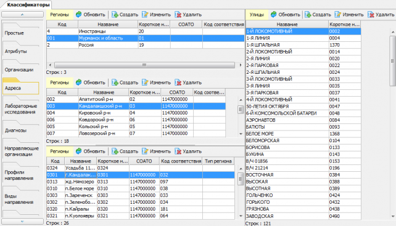The image size is (396, 226).
Task: Click the Удалить icon in the bottom Регионы toolbar
Action: [x=178, y=151]
